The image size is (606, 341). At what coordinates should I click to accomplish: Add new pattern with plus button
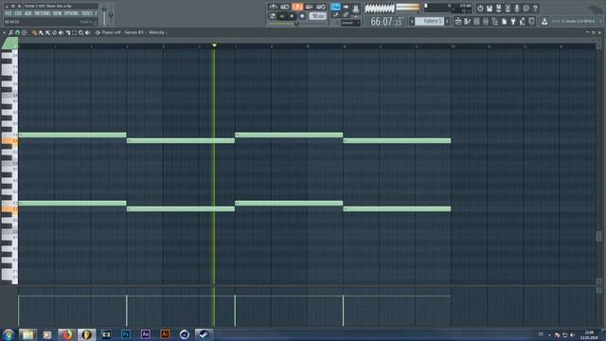tap(447, 21)
